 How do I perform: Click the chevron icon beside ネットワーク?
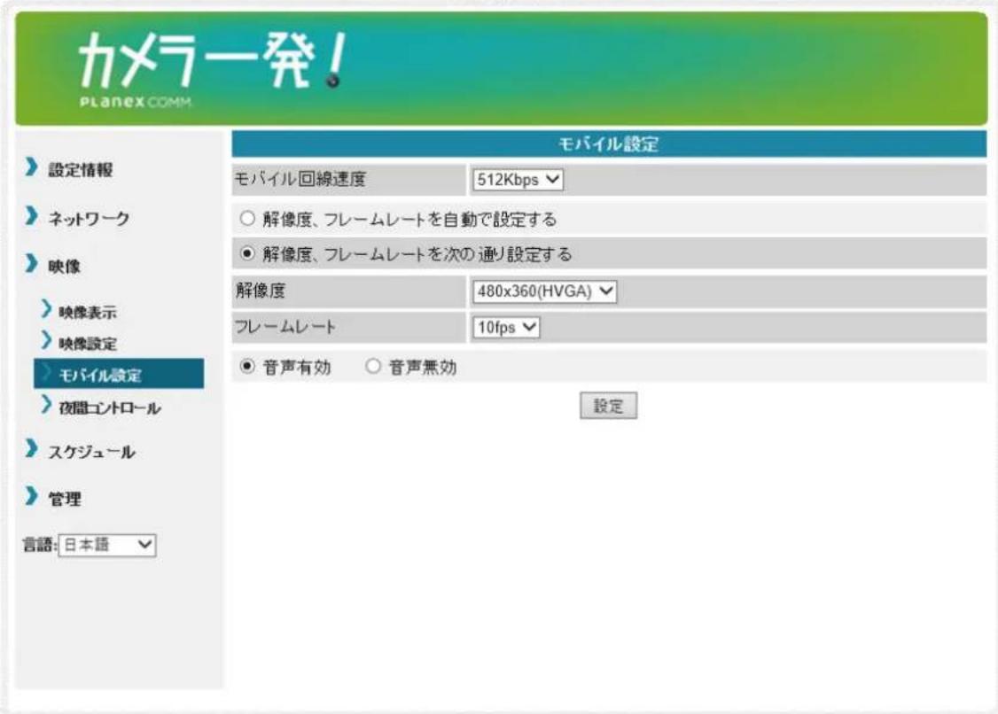point(31,216)
